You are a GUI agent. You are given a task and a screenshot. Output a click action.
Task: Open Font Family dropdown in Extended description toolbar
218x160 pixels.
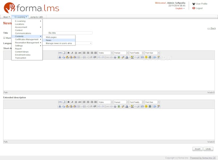pos(137,102)
